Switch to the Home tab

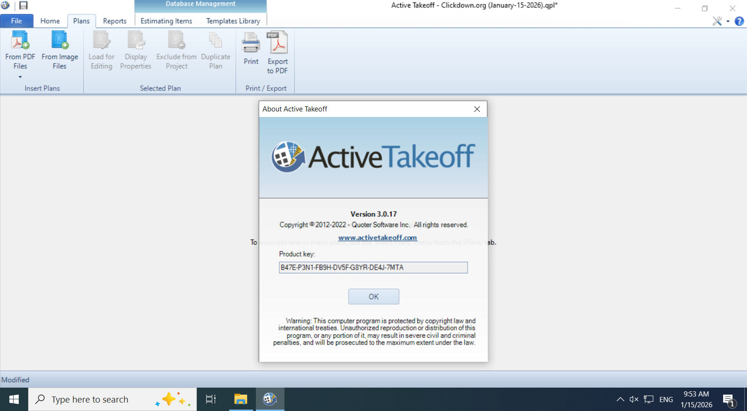(x=50, y=21)
